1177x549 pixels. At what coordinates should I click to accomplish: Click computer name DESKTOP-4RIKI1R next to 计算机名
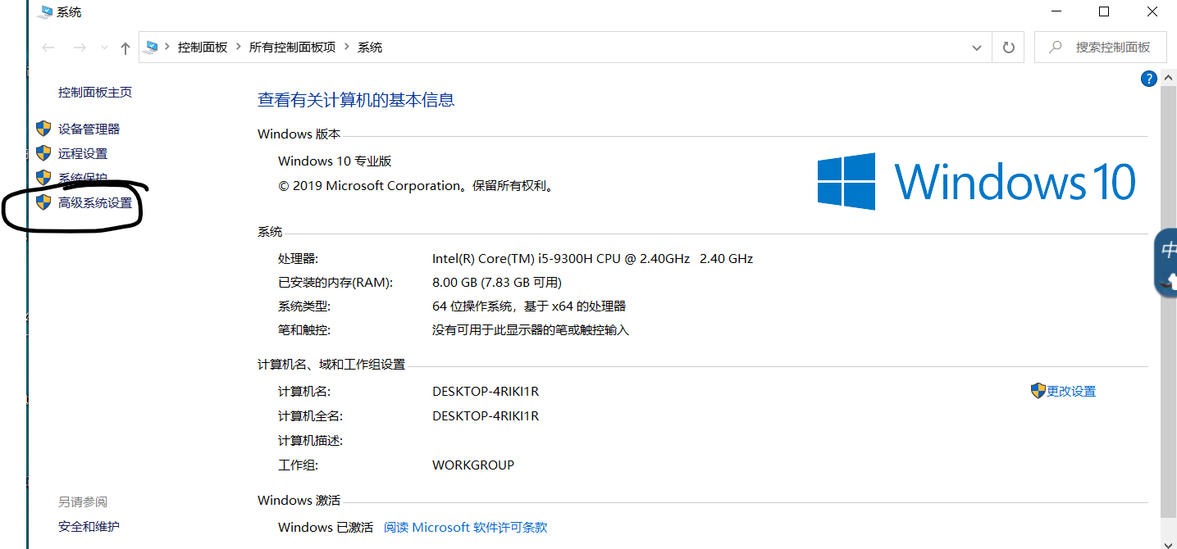point(486,392)
